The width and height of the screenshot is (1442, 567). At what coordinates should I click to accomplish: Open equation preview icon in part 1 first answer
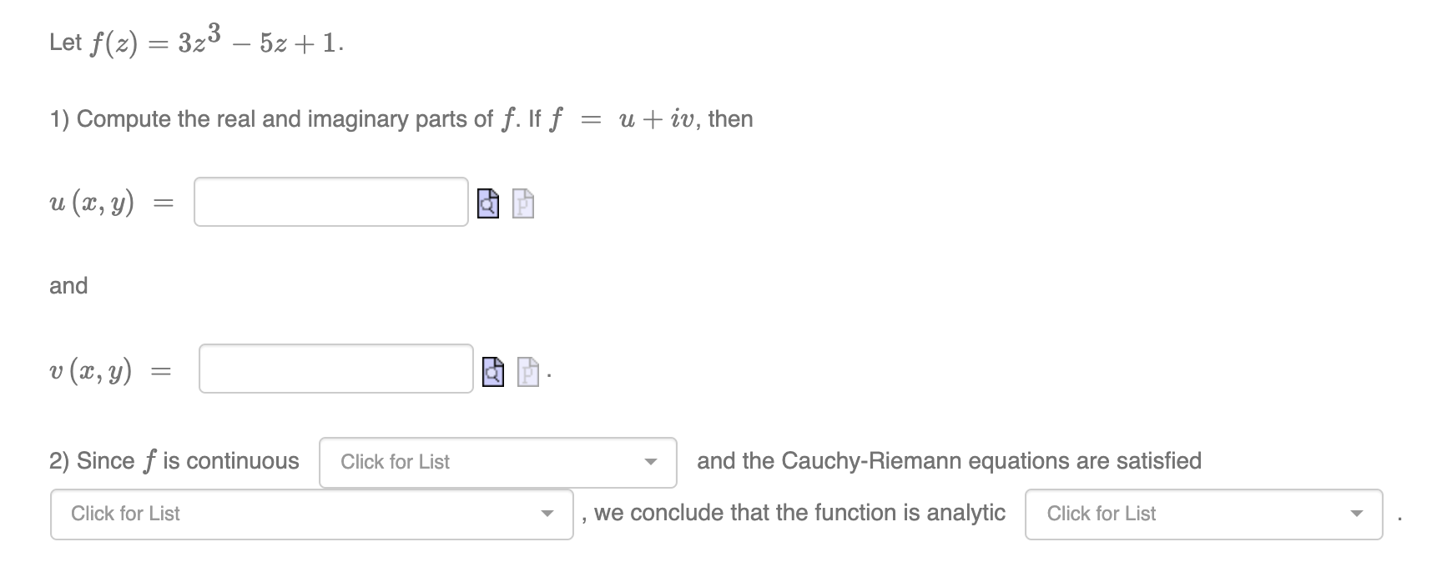pos(487,203)
